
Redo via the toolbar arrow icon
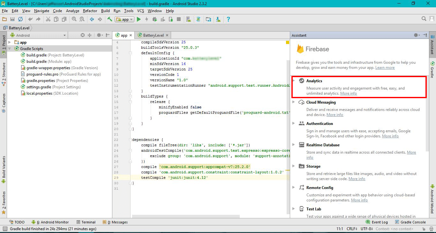(38, 19)
